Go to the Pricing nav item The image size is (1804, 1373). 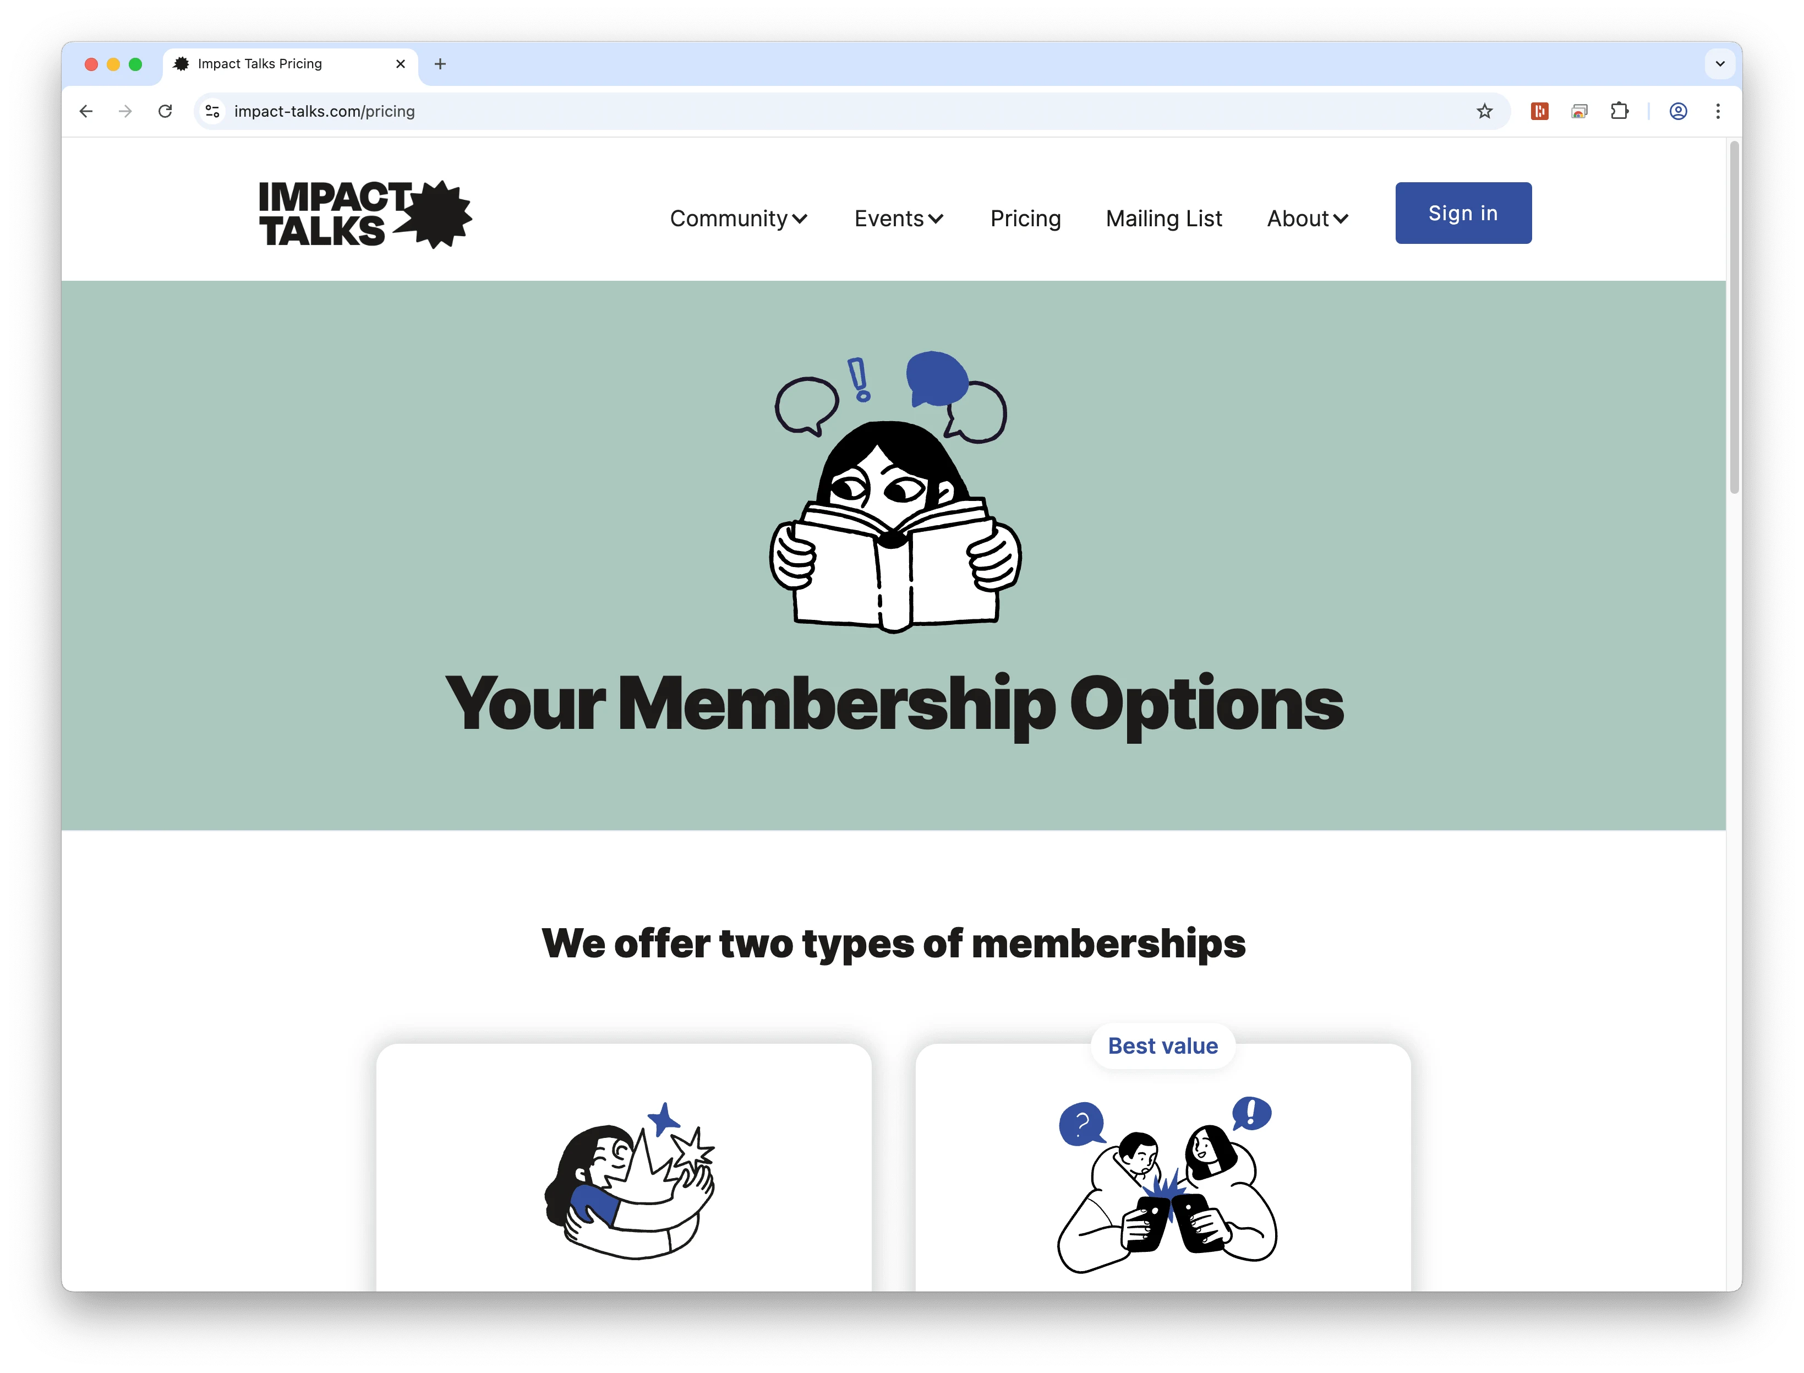pos(1025,218)
